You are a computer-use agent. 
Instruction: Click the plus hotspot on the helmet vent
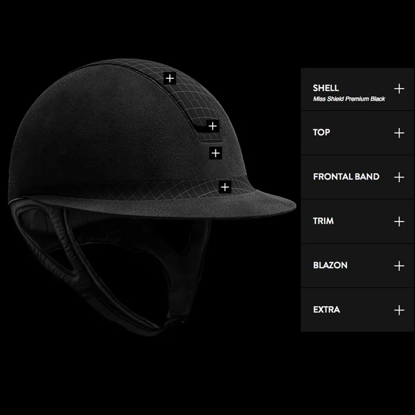212,126
